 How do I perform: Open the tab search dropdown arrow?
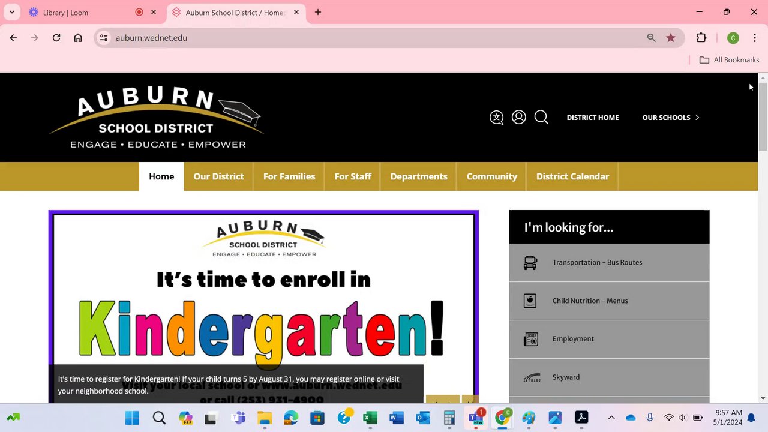[x=12, y=12]
